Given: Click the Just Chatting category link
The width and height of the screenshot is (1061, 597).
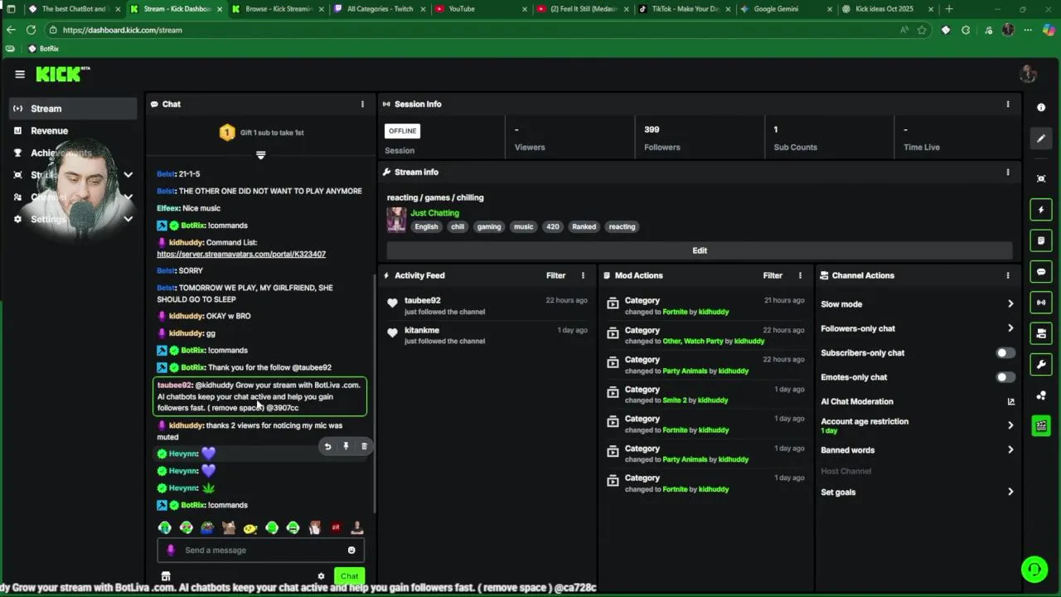Looking at the screenshot, I should coord(434,213).
